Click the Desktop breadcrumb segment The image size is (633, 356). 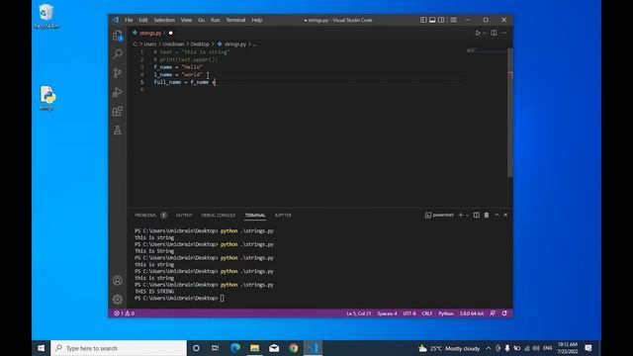pyautogui.click(x=200, y=44)
